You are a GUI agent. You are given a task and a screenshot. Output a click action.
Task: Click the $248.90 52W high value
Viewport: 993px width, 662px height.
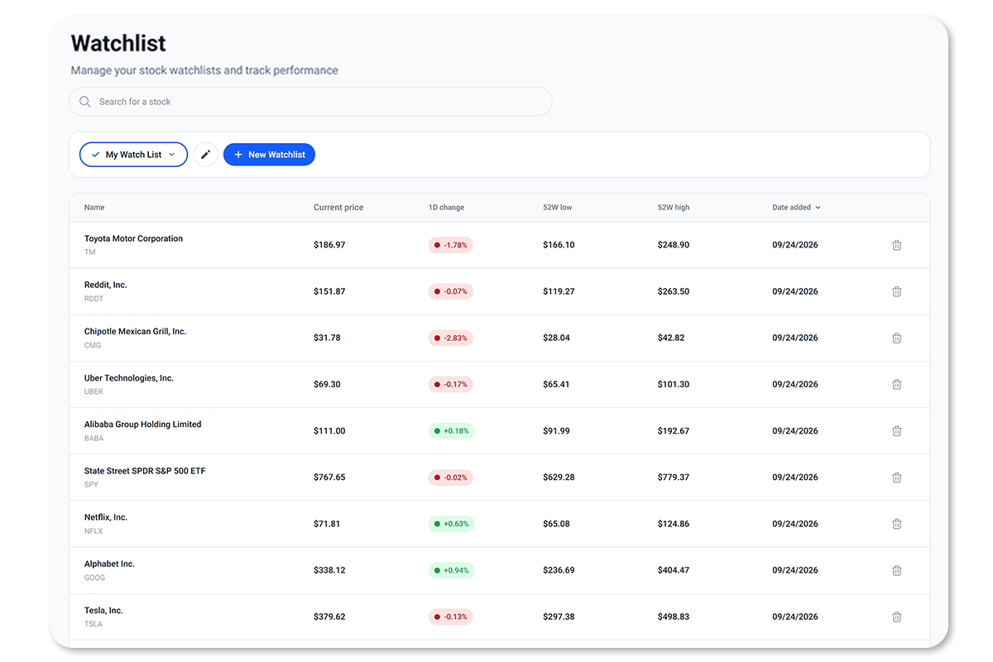[x=674, y=245]
